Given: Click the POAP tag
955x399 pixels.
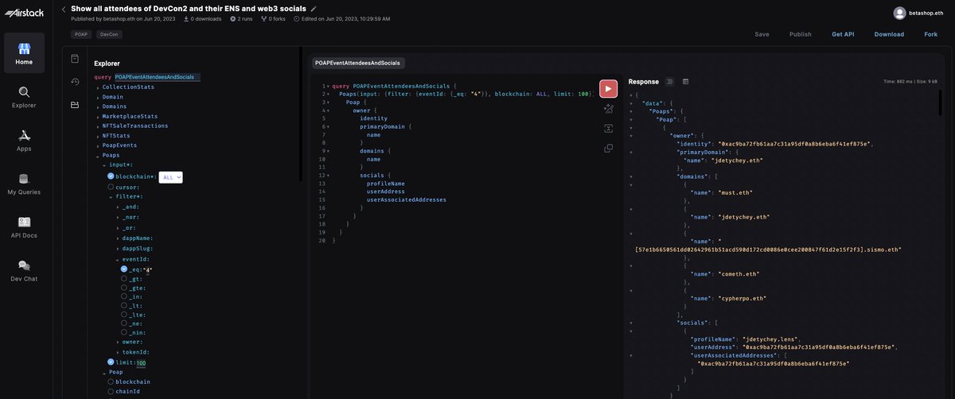Looking at the screenshot, I should [x=81, y=35].
